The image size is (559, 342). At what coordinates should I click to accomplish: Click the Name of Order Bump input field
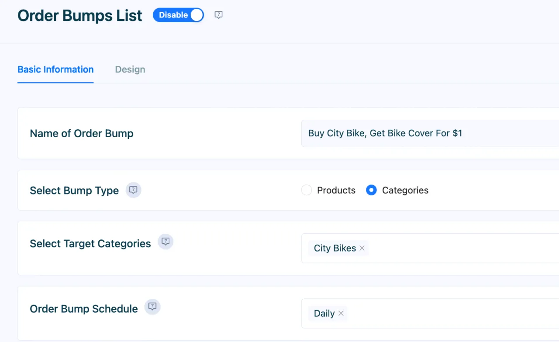pos(430,133)
